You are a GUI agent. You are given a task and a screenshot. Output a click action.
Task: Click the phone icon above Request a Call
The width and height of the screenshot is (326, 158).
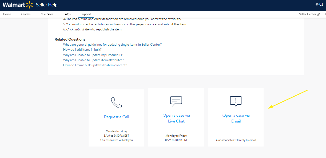pos(116,102)
